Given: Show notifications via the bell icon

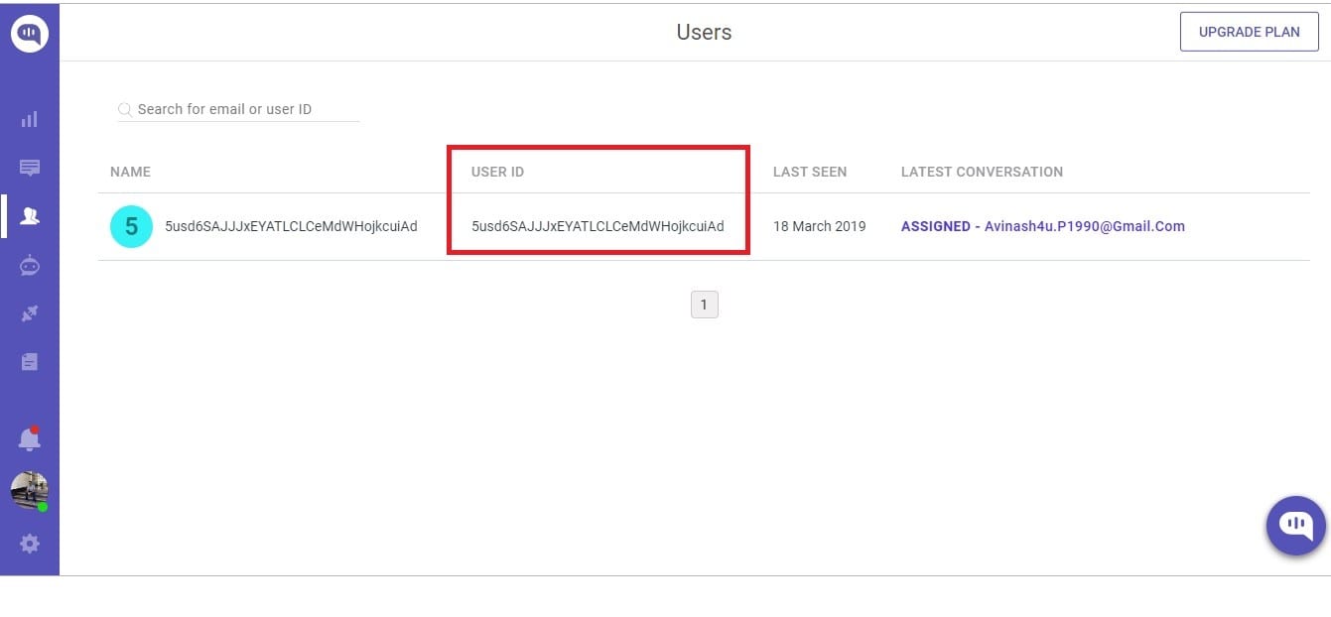Looking at the screenshot, I should tap(30, 438).
